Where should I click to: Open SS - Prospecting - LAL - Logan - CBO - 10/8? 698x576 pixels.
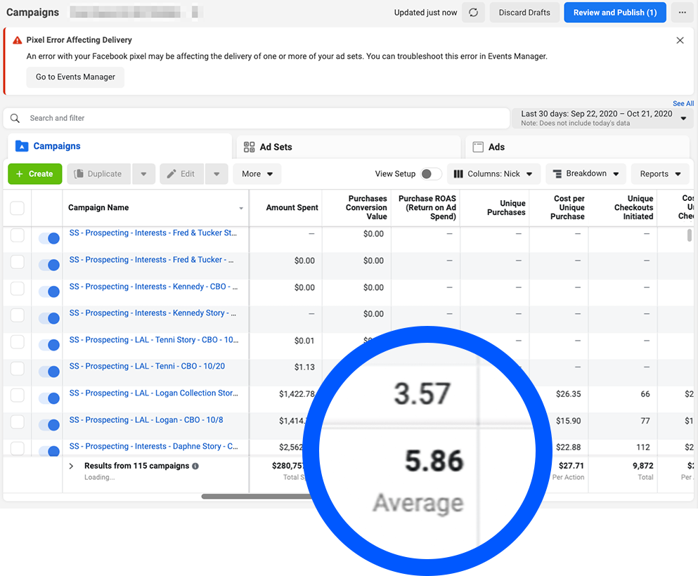(x=146, y=420)
